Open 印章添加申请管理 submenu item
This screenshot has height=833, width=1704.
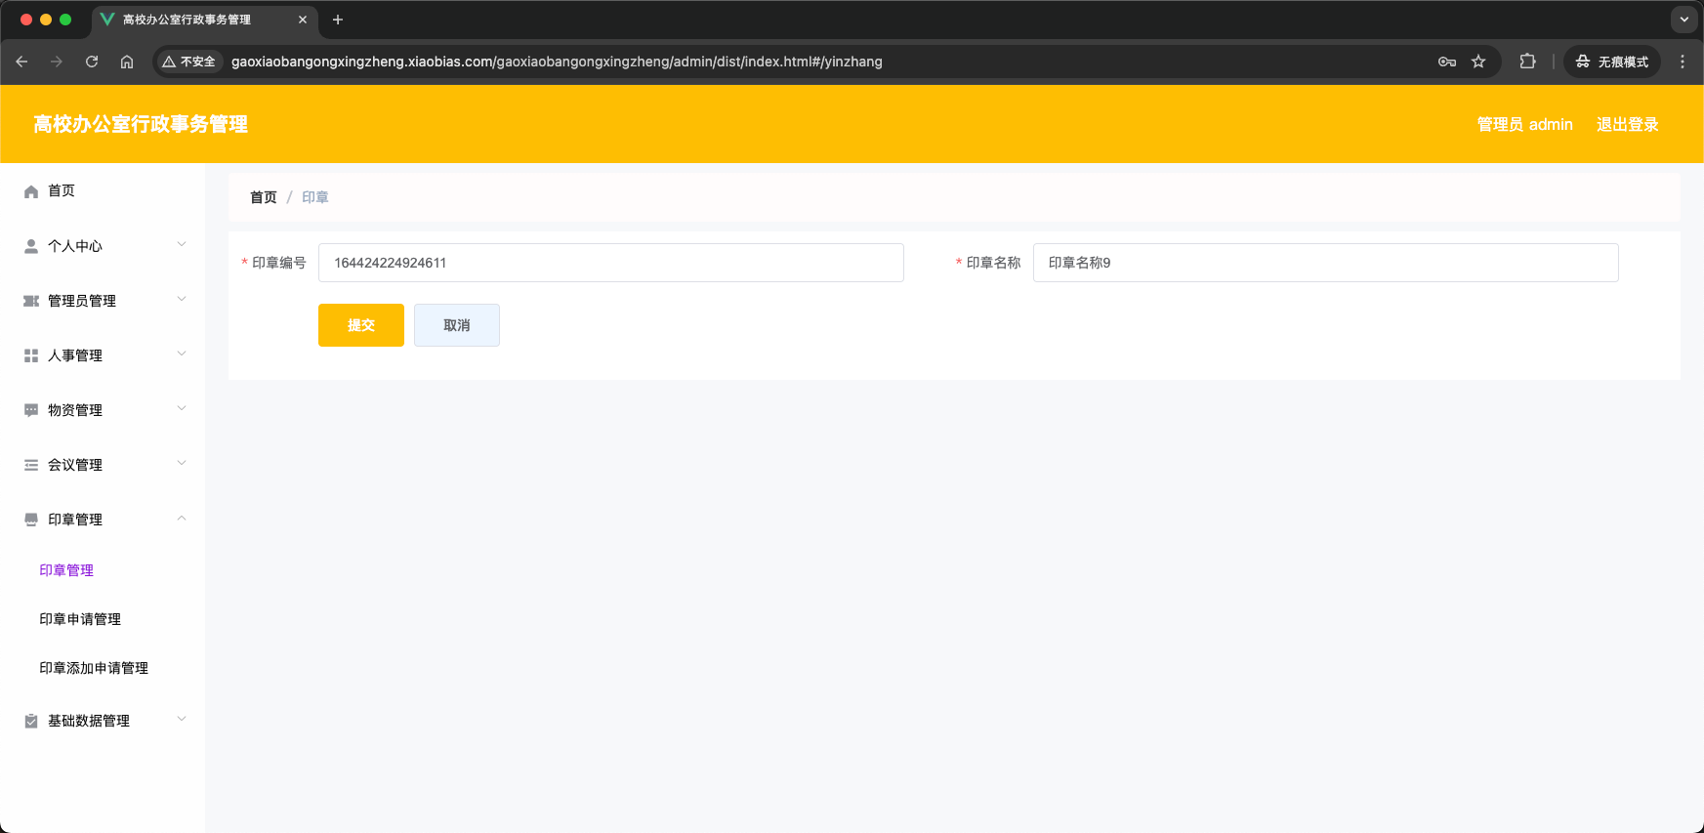coord(94,668)
